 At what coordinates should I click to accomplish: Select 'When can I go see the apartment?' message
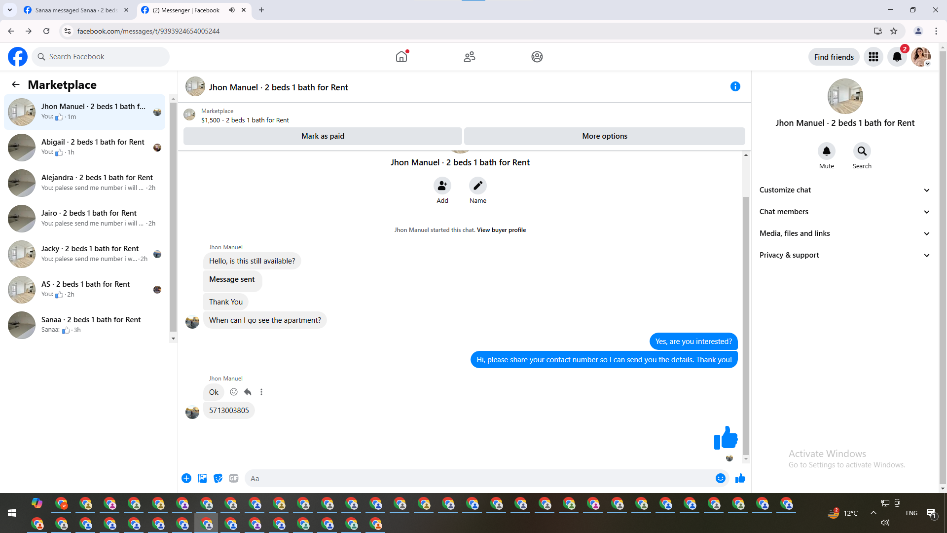(265, 320)
